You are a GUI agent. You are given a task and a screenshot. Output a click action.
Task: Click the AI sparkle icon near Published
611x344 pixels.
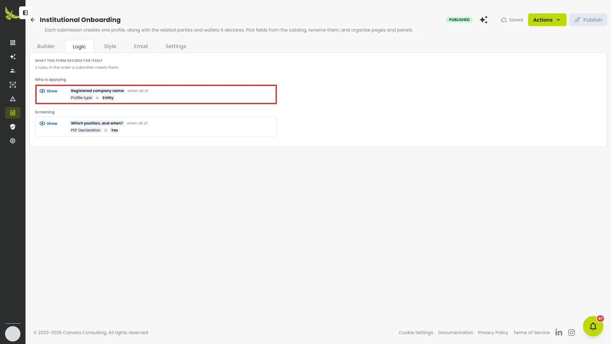click(x=484, y=20)
